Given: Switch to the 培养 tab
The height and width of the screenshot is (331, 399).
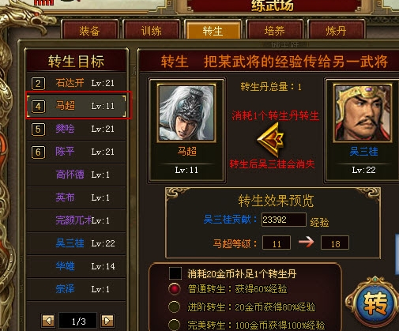Looking at the screenshot, I should 274,30.
